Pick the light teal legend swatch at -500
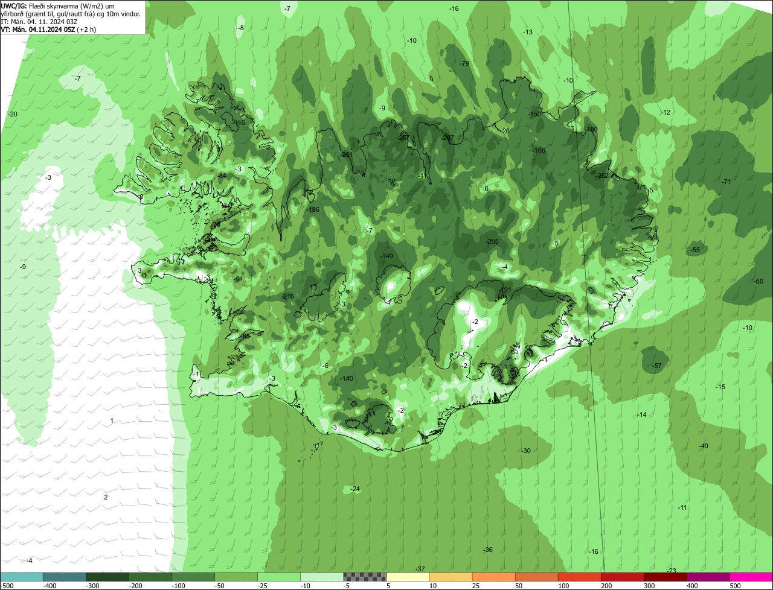 pos(22,577)
